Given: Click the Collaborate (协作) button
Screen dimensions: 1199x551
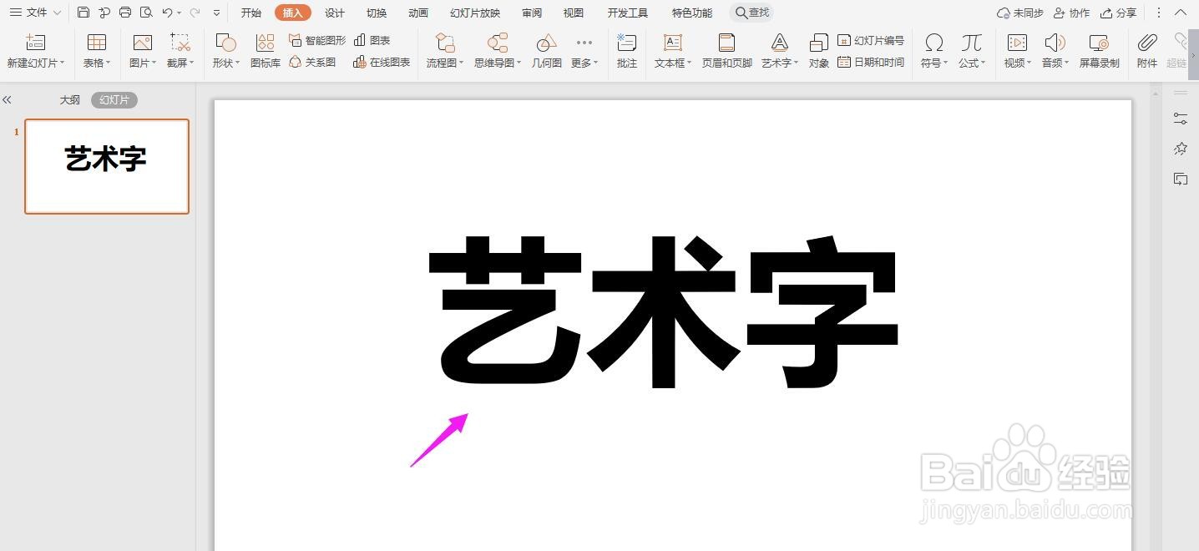Looking at the screenshot, I should click(1072, 13).
